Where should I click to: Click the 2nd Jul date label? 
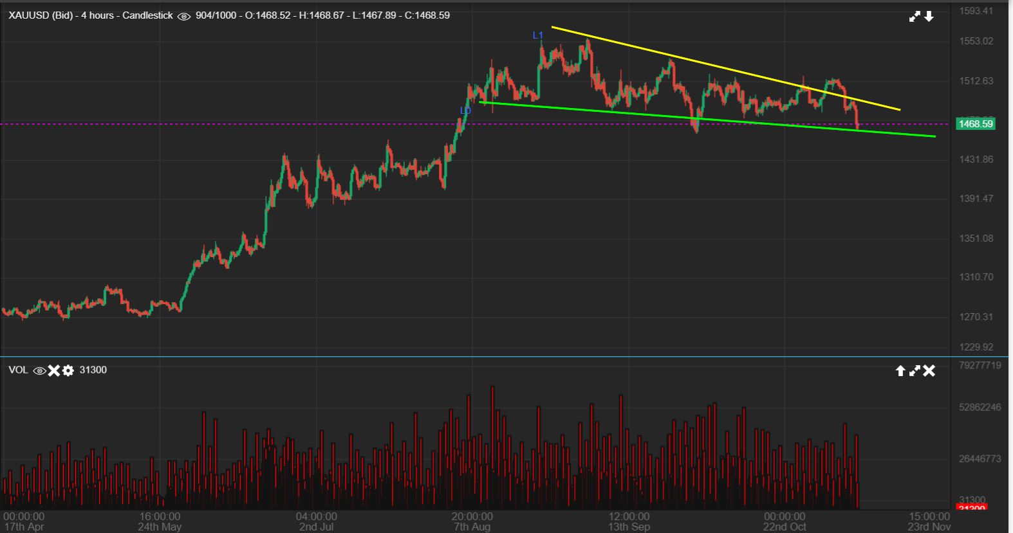tap(316, 527)
